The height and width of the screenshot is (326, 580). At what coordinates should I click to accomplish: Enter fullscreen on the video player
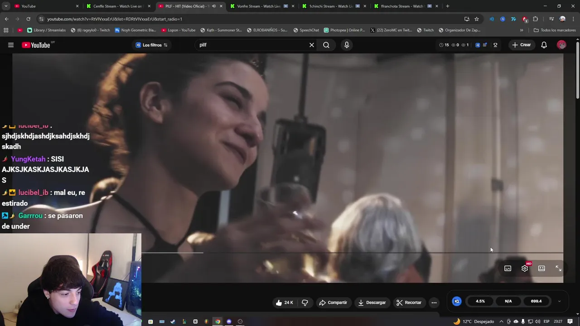(x=558, y=268)
